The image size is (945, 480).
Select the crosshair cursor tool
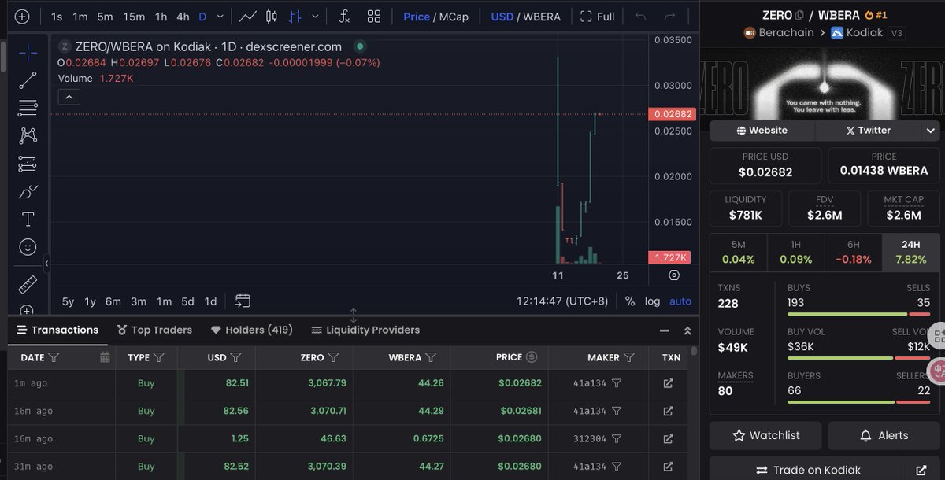(28, 53)
